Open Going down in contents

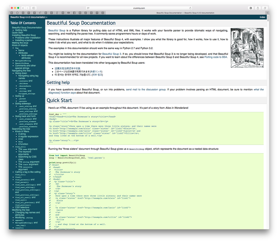pos(21,73)
